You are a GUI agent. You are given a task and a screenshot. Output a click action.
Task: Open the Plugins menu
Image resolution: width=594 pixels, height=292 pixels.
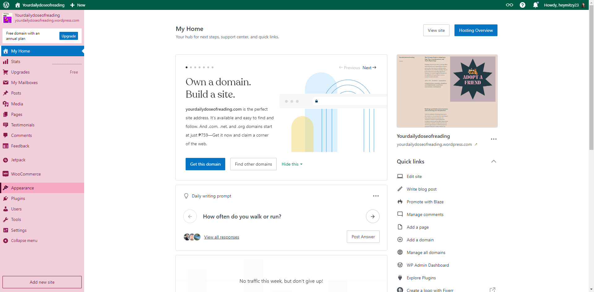click(x=42, y=198)
